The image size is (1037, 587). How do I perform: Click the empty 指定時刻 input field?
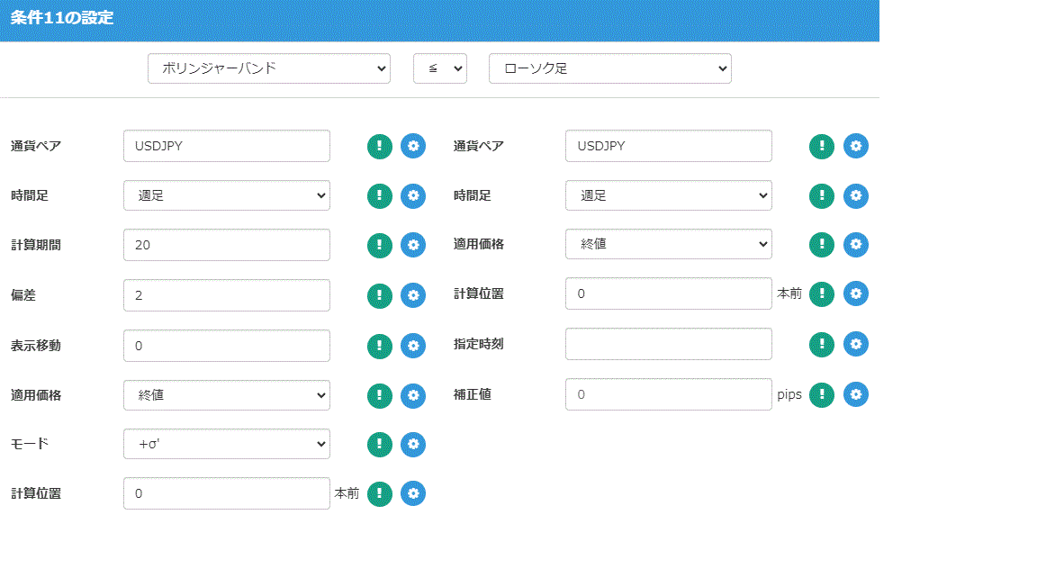(668, 344)
